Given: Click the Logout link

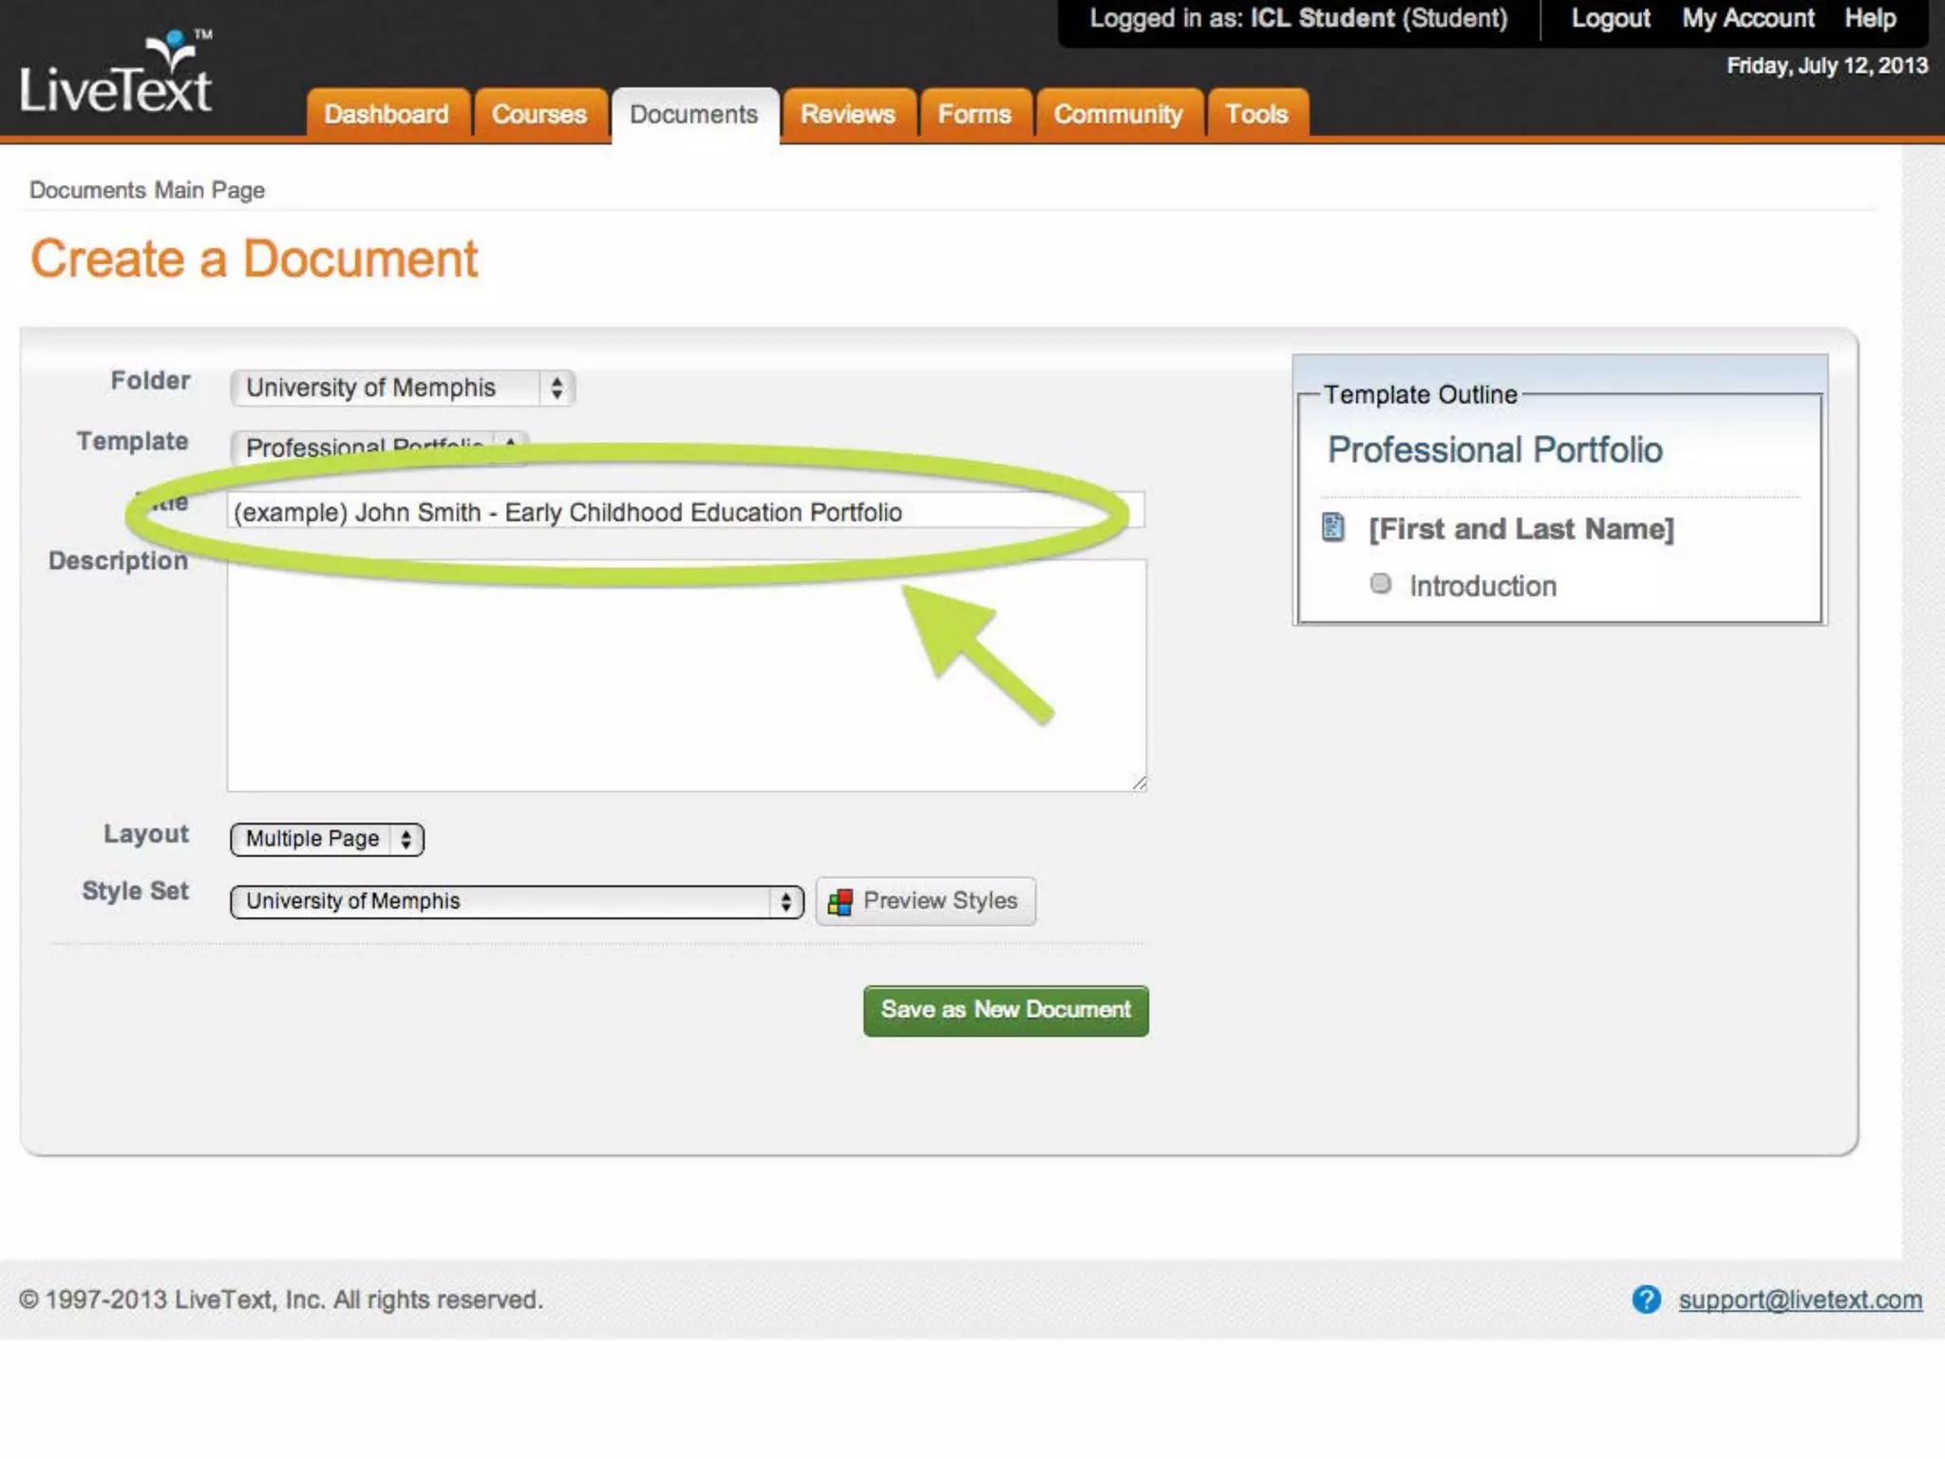Looking at the screenshot, I should 1611,19.
